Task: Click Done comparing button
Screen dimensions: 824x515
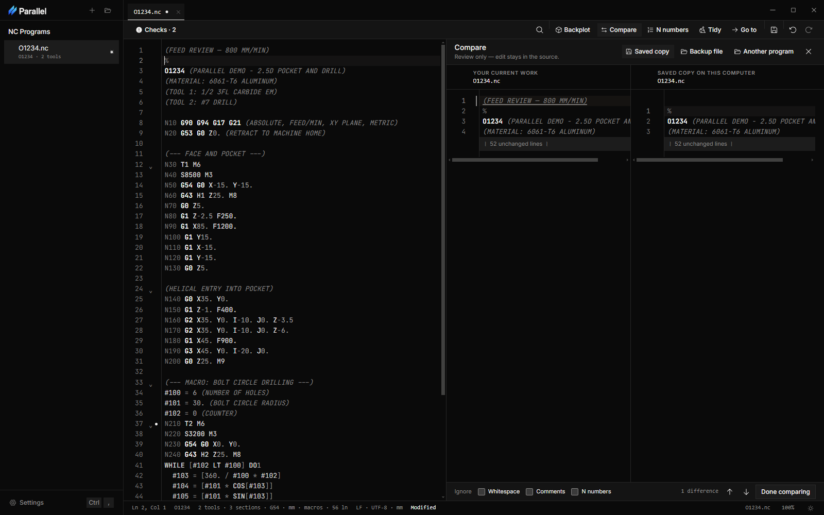Action: [x=785, y=492]
